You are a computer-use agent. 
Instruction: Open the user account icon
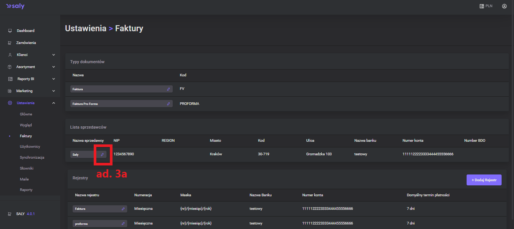click(504, 6)
